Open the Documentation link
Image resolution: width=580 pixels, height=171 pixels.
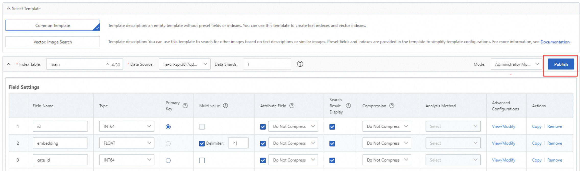[x=555, y=42]
